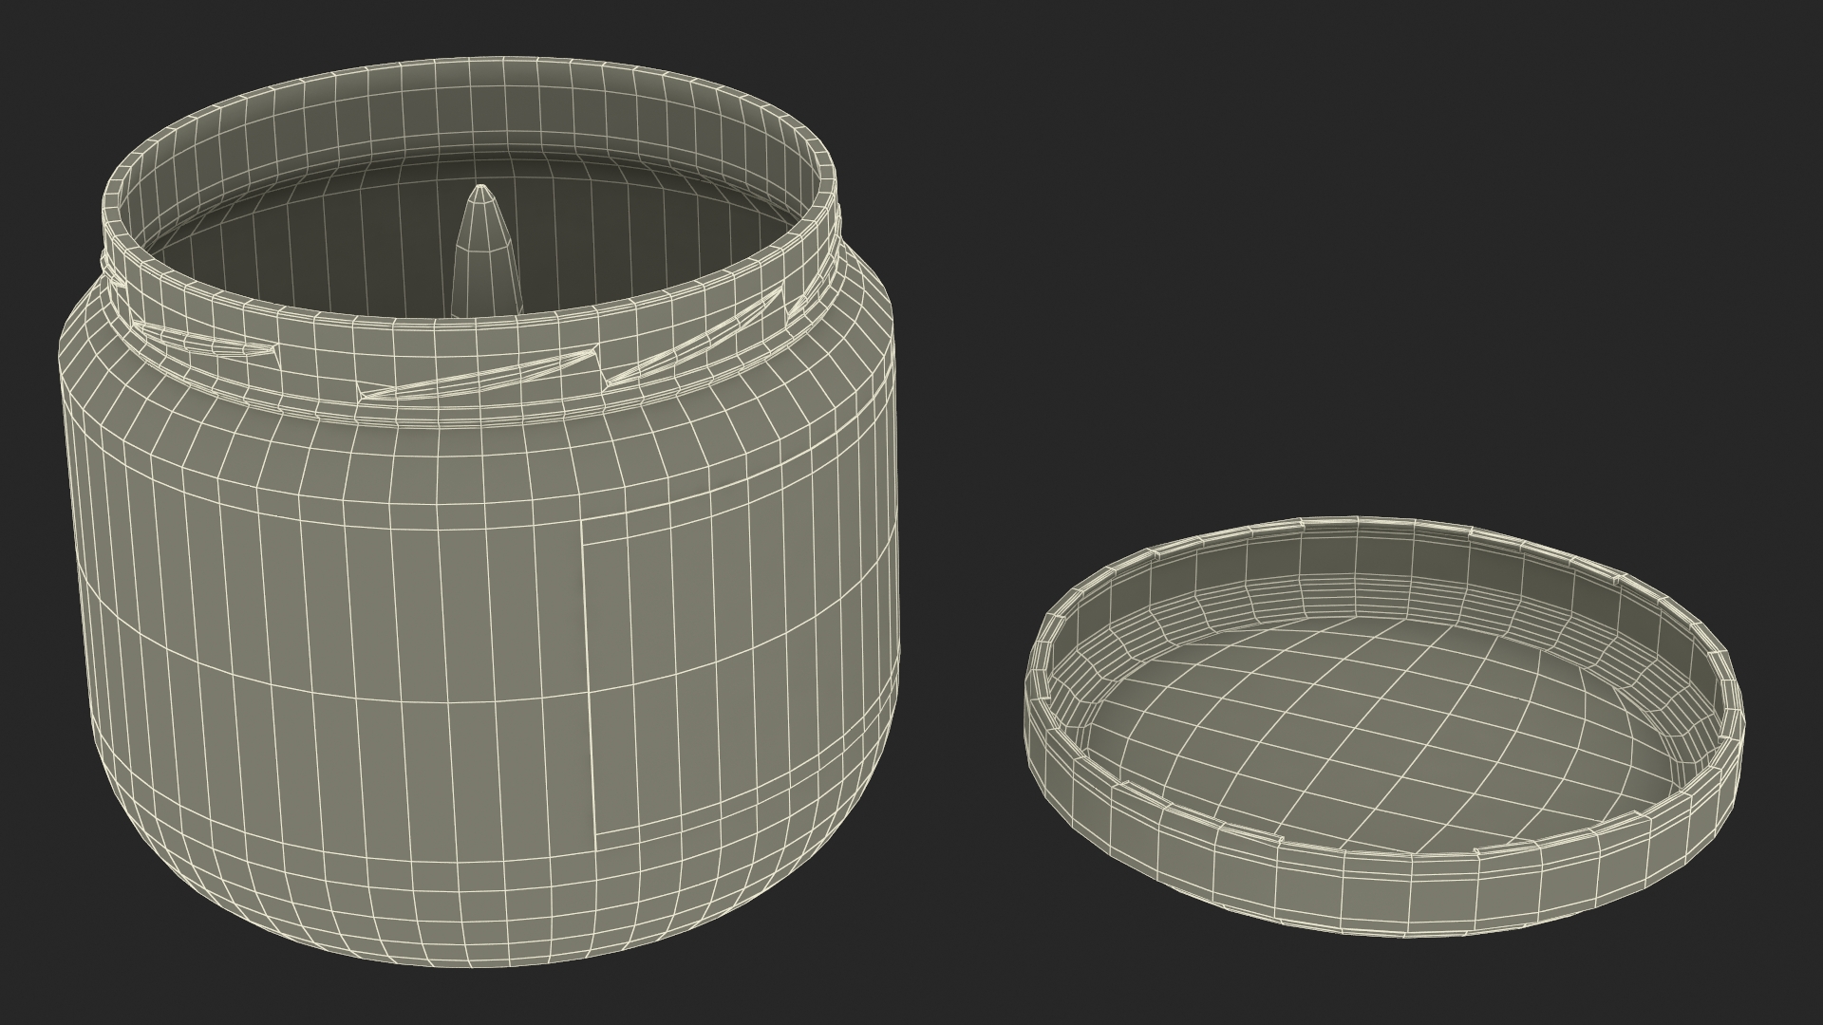Click the tip of the interior cone

point(482,189)
